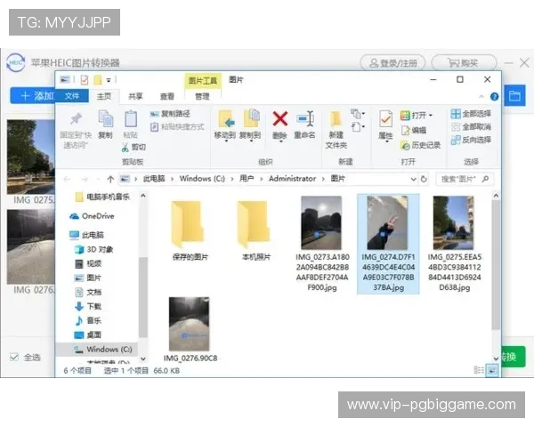
Task: Switch to large icons view in status bar
Action: coord(492,370)
